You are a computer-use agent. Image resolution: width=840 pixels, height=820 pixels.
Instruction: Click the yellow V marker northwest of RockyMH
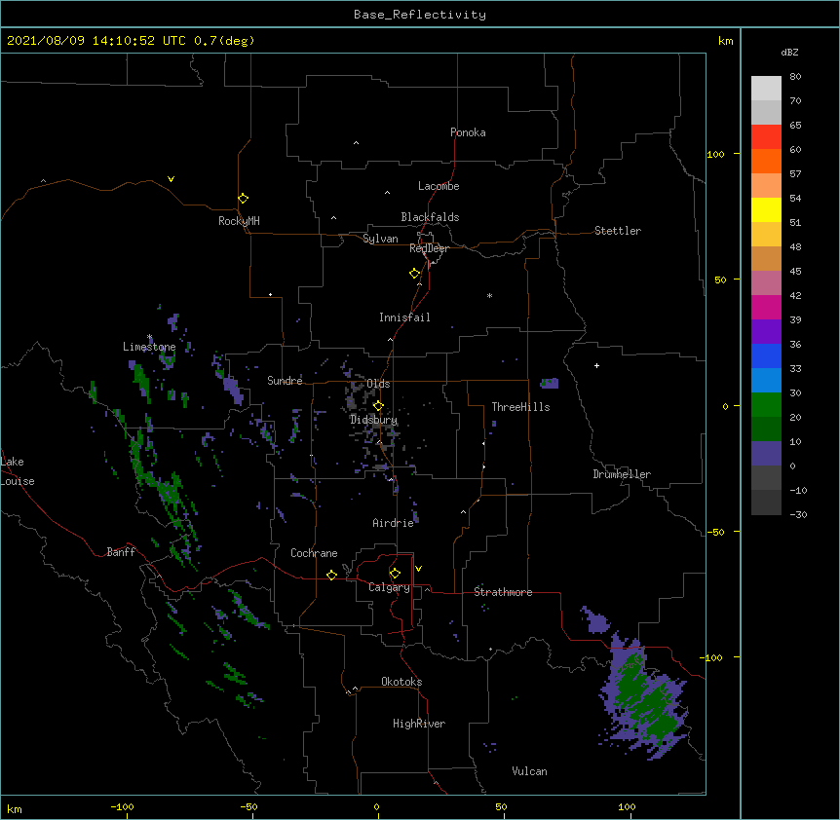pos(171,179)
